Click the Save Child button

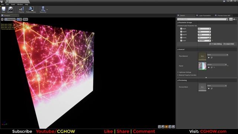(229, 44)
